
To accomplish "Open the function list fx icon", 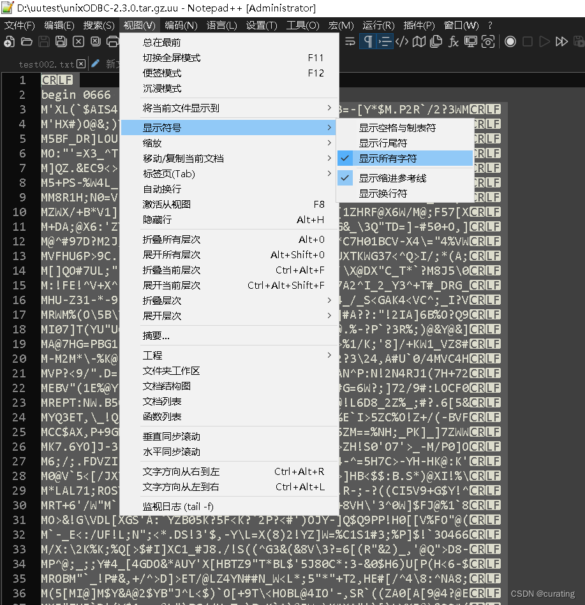I will (452, 41).
